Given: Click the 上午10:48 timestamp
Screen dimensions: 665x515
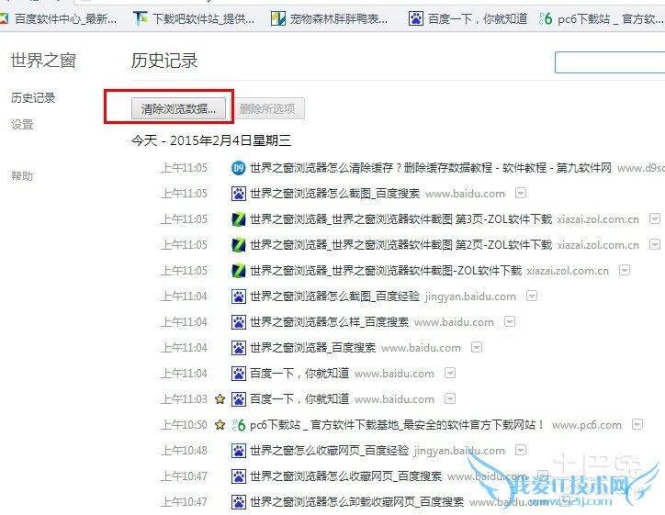Looking at the screenshot, I should (184, 451).
